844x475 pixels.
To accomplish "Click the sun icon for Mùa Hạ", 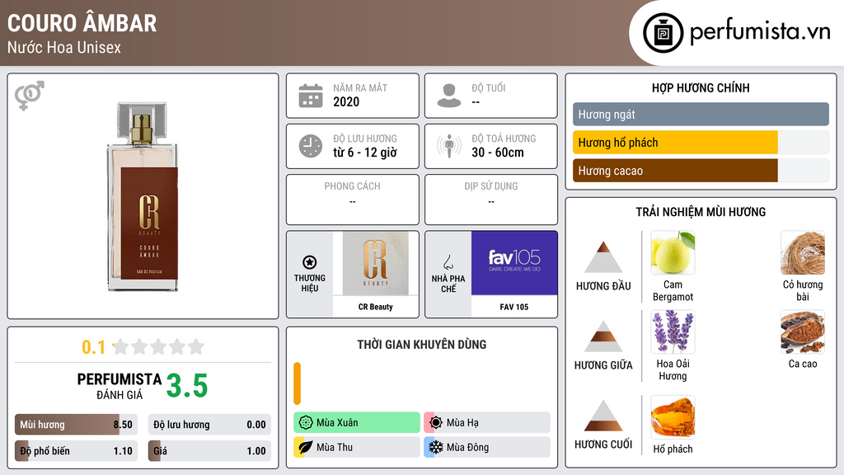I will (436, 422).
